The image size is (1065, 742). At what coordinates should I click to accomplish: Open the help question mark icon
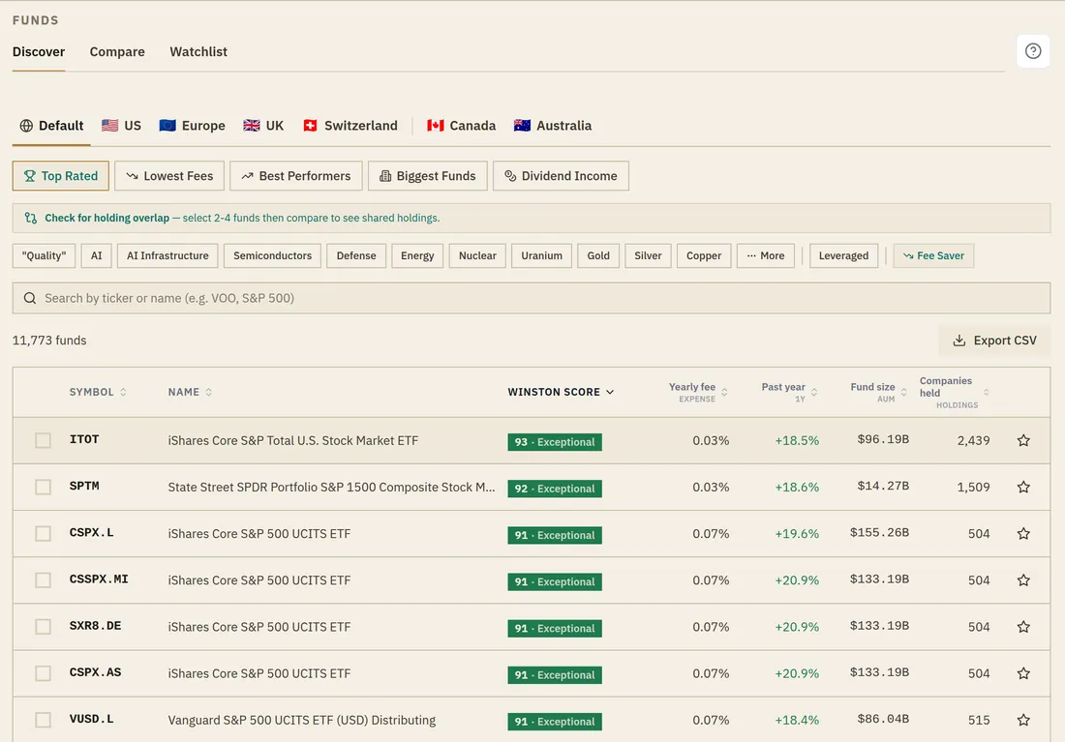pyautogui.click(x=1032, y=51)
